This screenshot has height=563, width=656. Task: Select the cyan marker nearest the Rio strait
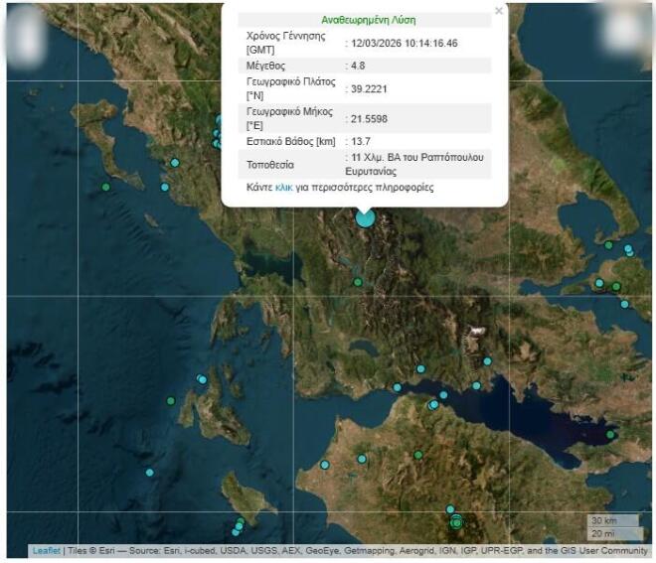[397, 387]
